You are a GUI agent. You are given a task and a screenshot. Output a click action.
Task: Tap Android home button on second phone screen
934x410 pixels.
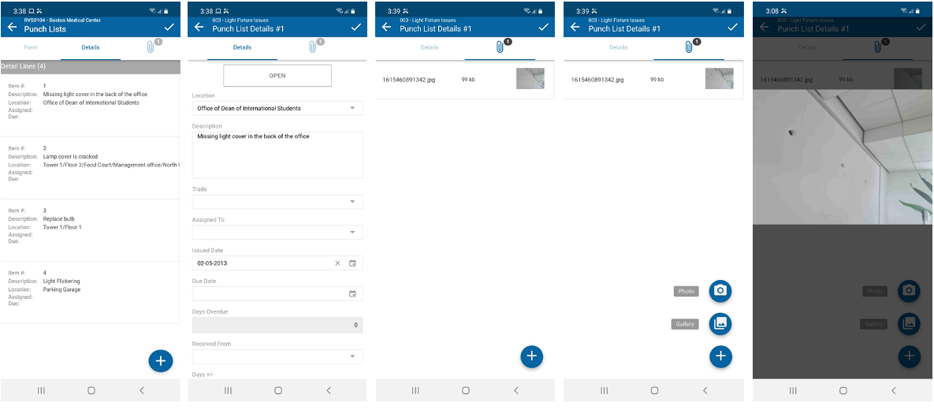click(x=278, y=390)
